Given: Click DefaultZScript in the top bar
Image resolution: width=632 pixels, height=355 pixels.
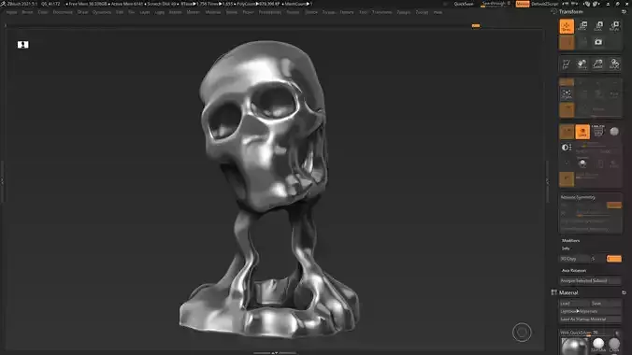Looking at the screenshot, I should pos(545,4).
